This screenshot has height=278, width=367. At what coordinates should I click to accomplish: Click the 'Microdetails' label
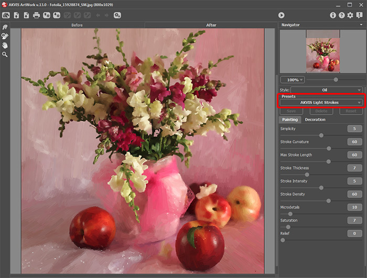coord(290,207)
